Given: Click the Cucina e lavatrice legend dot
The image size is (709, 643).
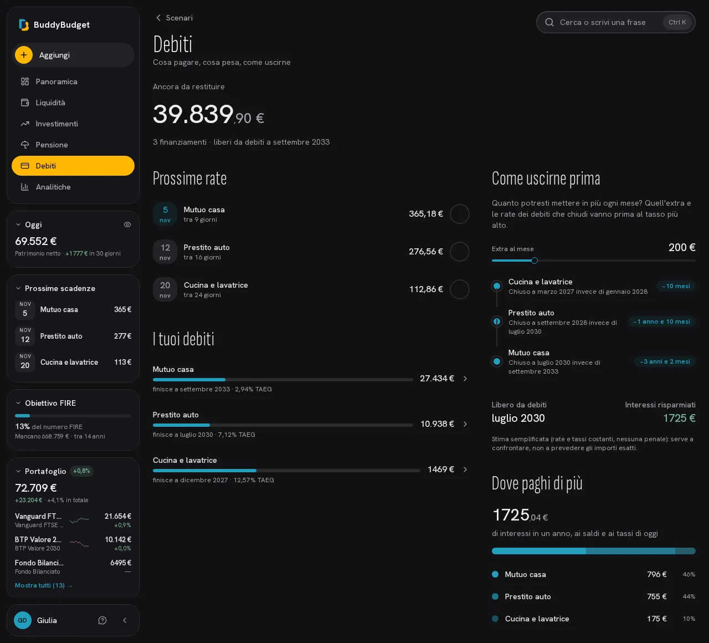Looking at the screenshot, I should 495,619.
